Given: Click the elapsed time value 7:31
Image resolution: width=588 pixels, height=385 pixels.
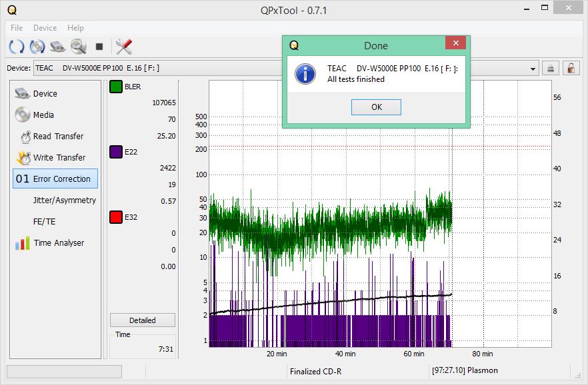Looking at the screenshot, I should (166, 349).
